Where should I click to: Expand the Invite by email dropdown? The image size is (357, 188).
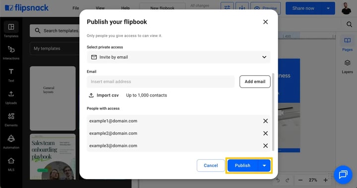[x=178, y=57]
